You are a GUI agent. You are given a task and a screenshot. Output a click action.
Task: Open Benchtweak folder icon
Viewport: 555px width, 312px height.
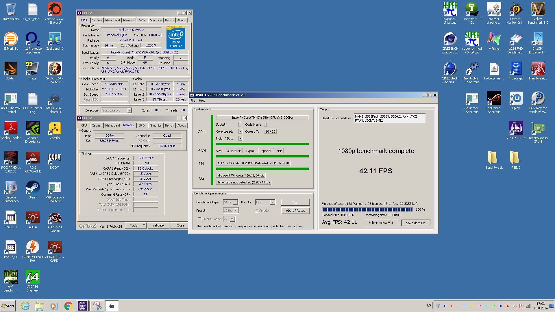[x=494, y=160]
